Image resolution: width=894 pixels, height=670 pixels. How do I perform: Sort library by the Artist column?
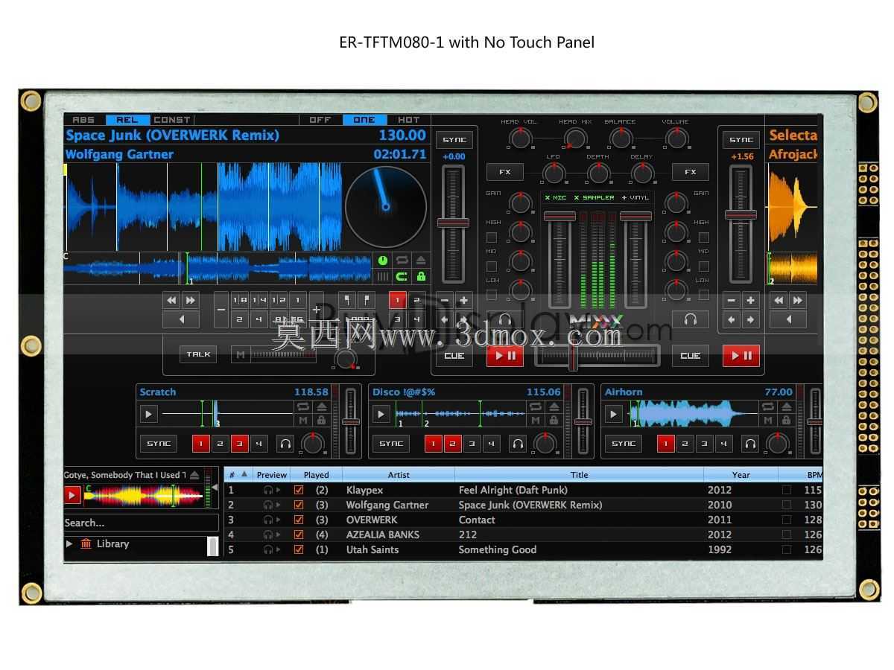pyautogui.click(x=399, y=474)
